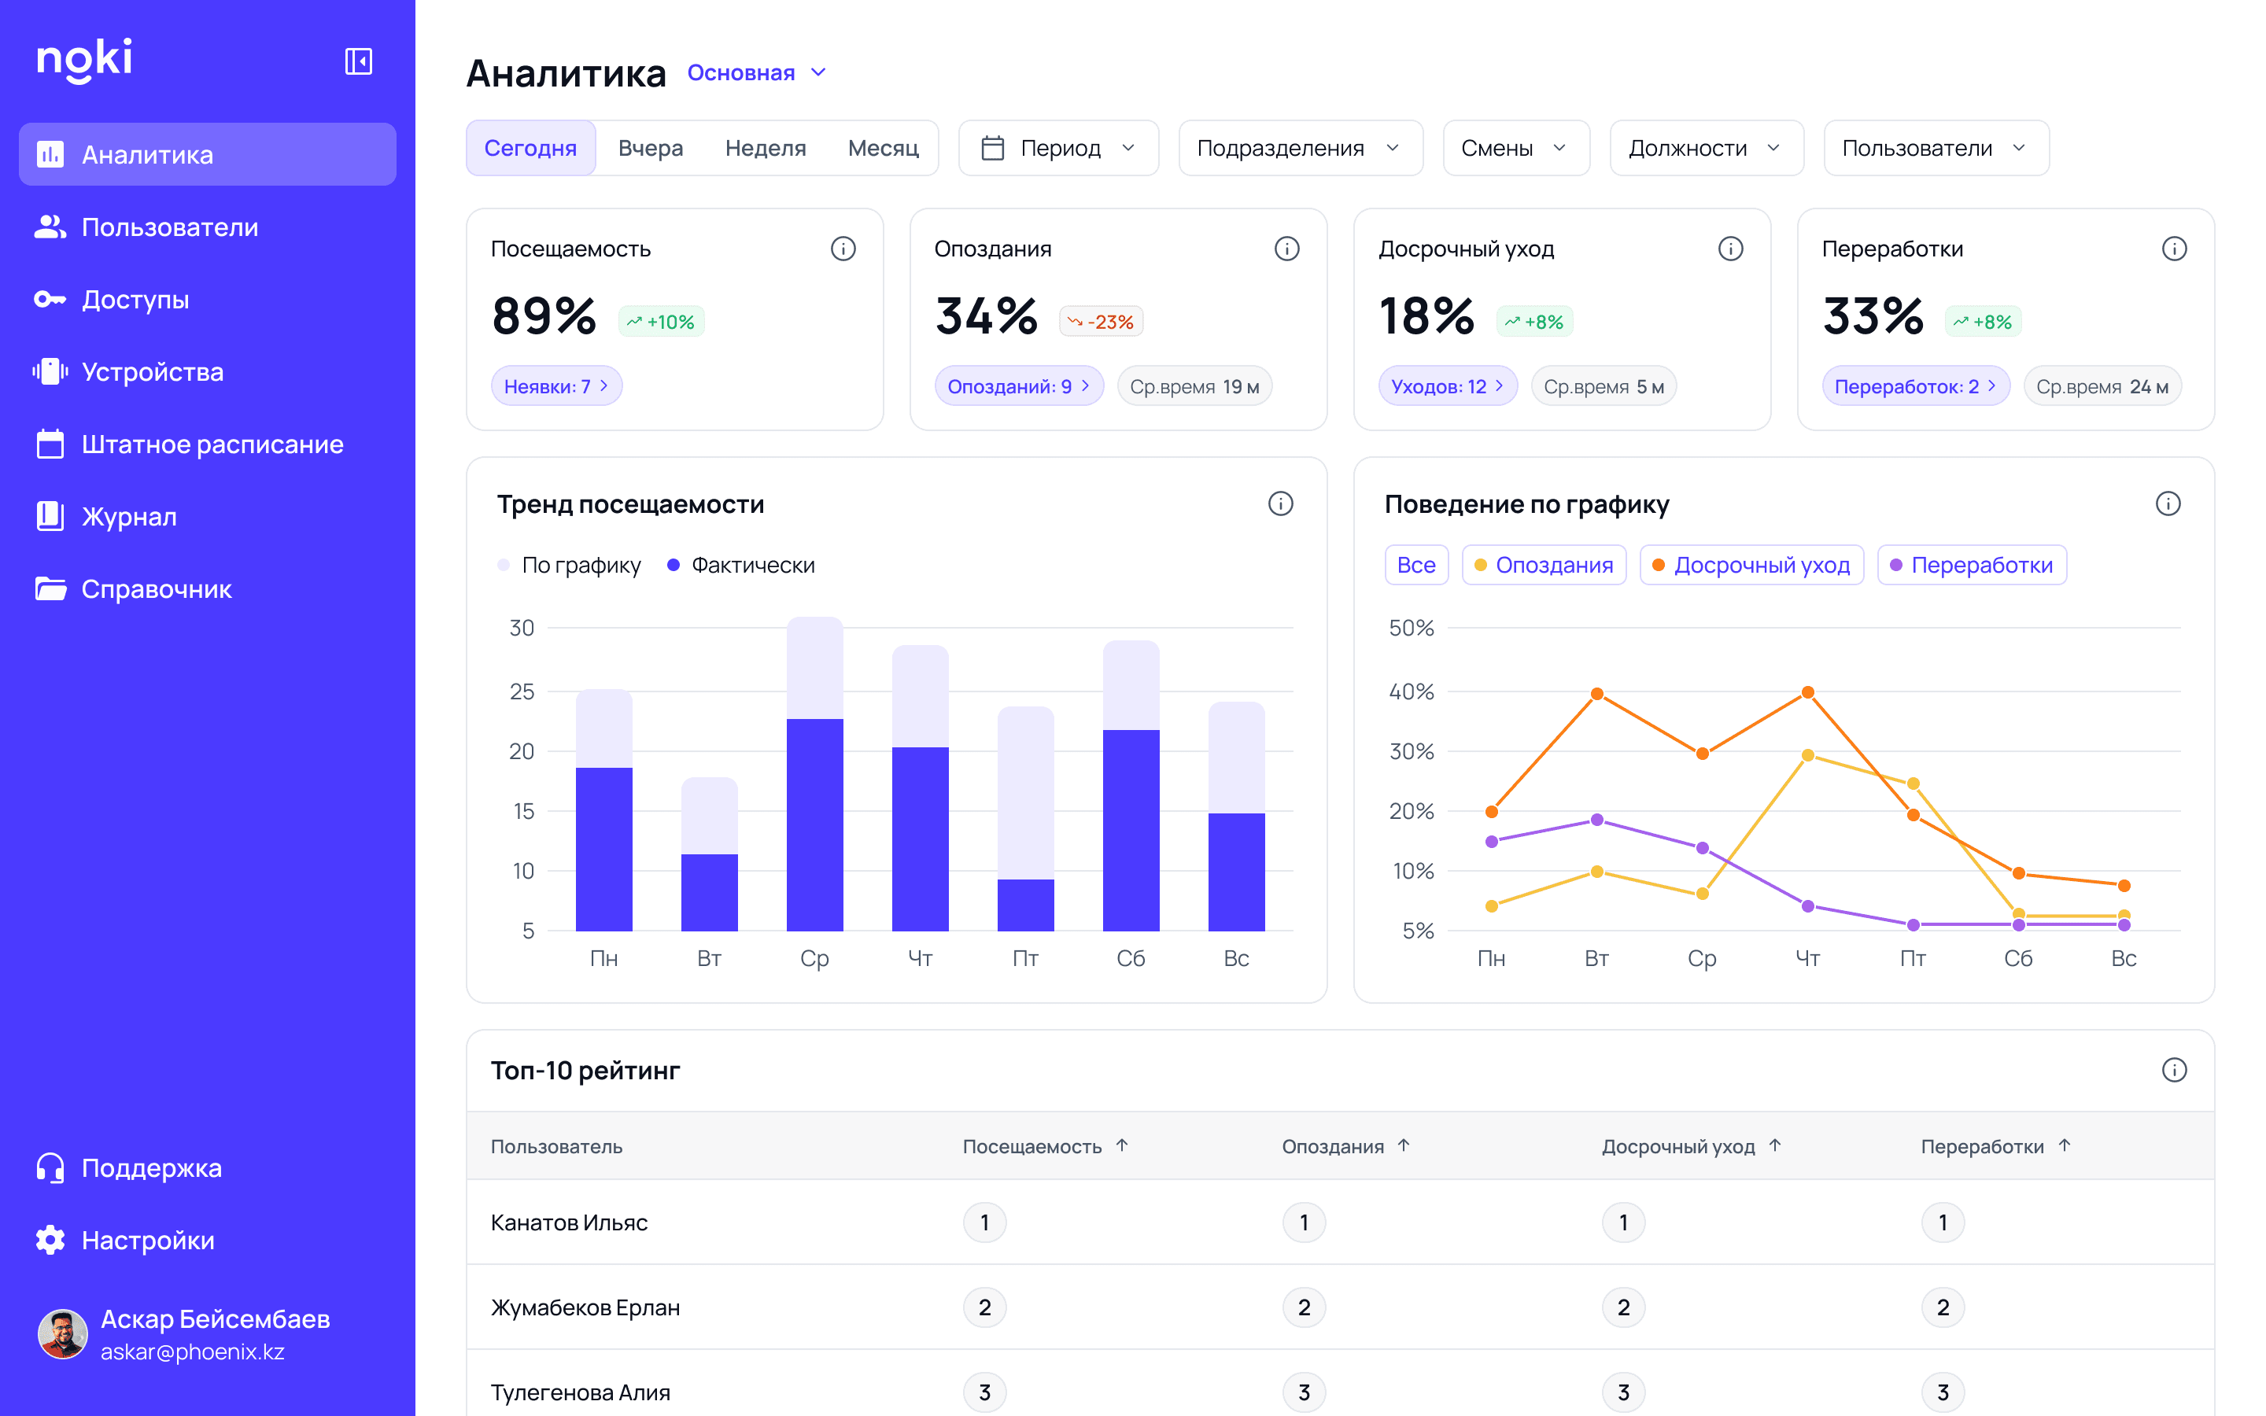
Task: Switch to the Неделя tab
Action: point(765,148)
